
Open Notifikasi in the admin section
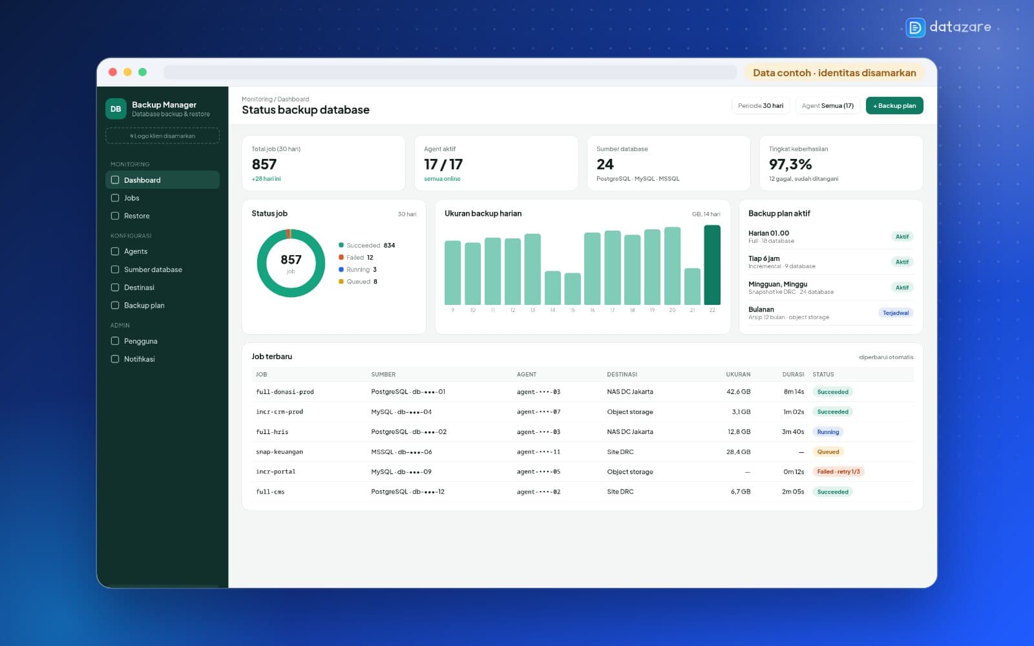162,359
